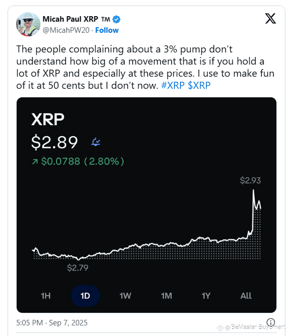Screen dimensions: 289x336
Task: Switch chart to 1Y timeframe
Action: point(206,296)
